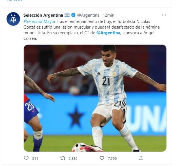The width and height of the screenshot is (176, 166).
Task: Like the tweet with heart icon
Action: point(102,158)
